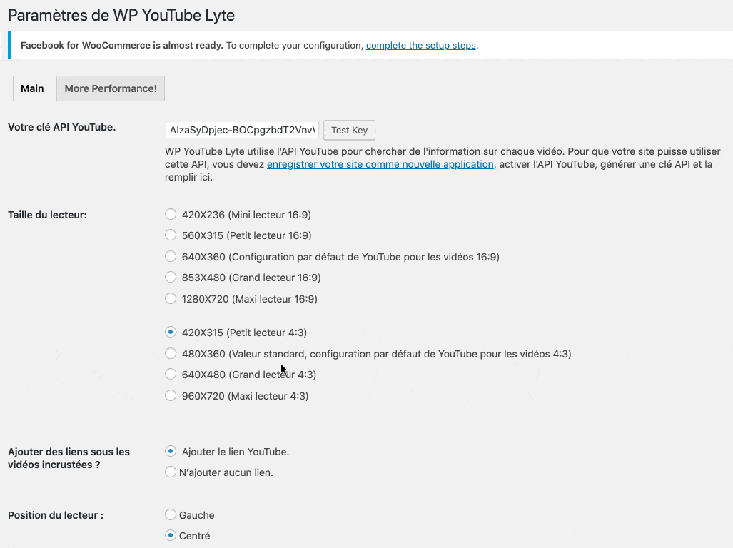The image size is (733, 548).
Task: Open the complete the setup steps link
Action: (421, 45)
